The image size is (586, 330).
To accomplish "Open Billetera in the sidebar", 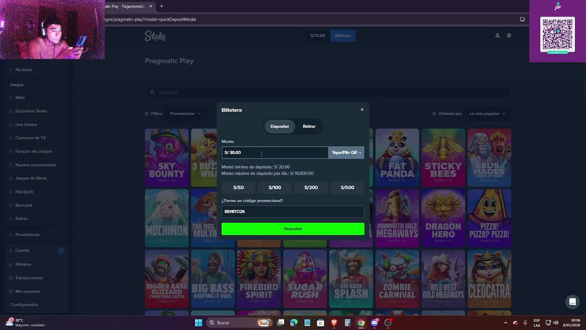I will click(x=23, y=264).
